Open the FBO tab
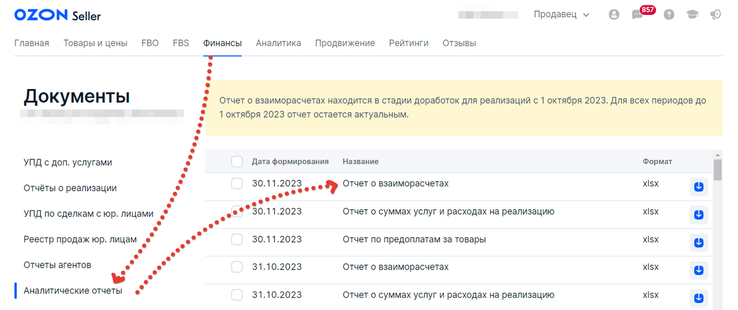 [x=150, y=43]
